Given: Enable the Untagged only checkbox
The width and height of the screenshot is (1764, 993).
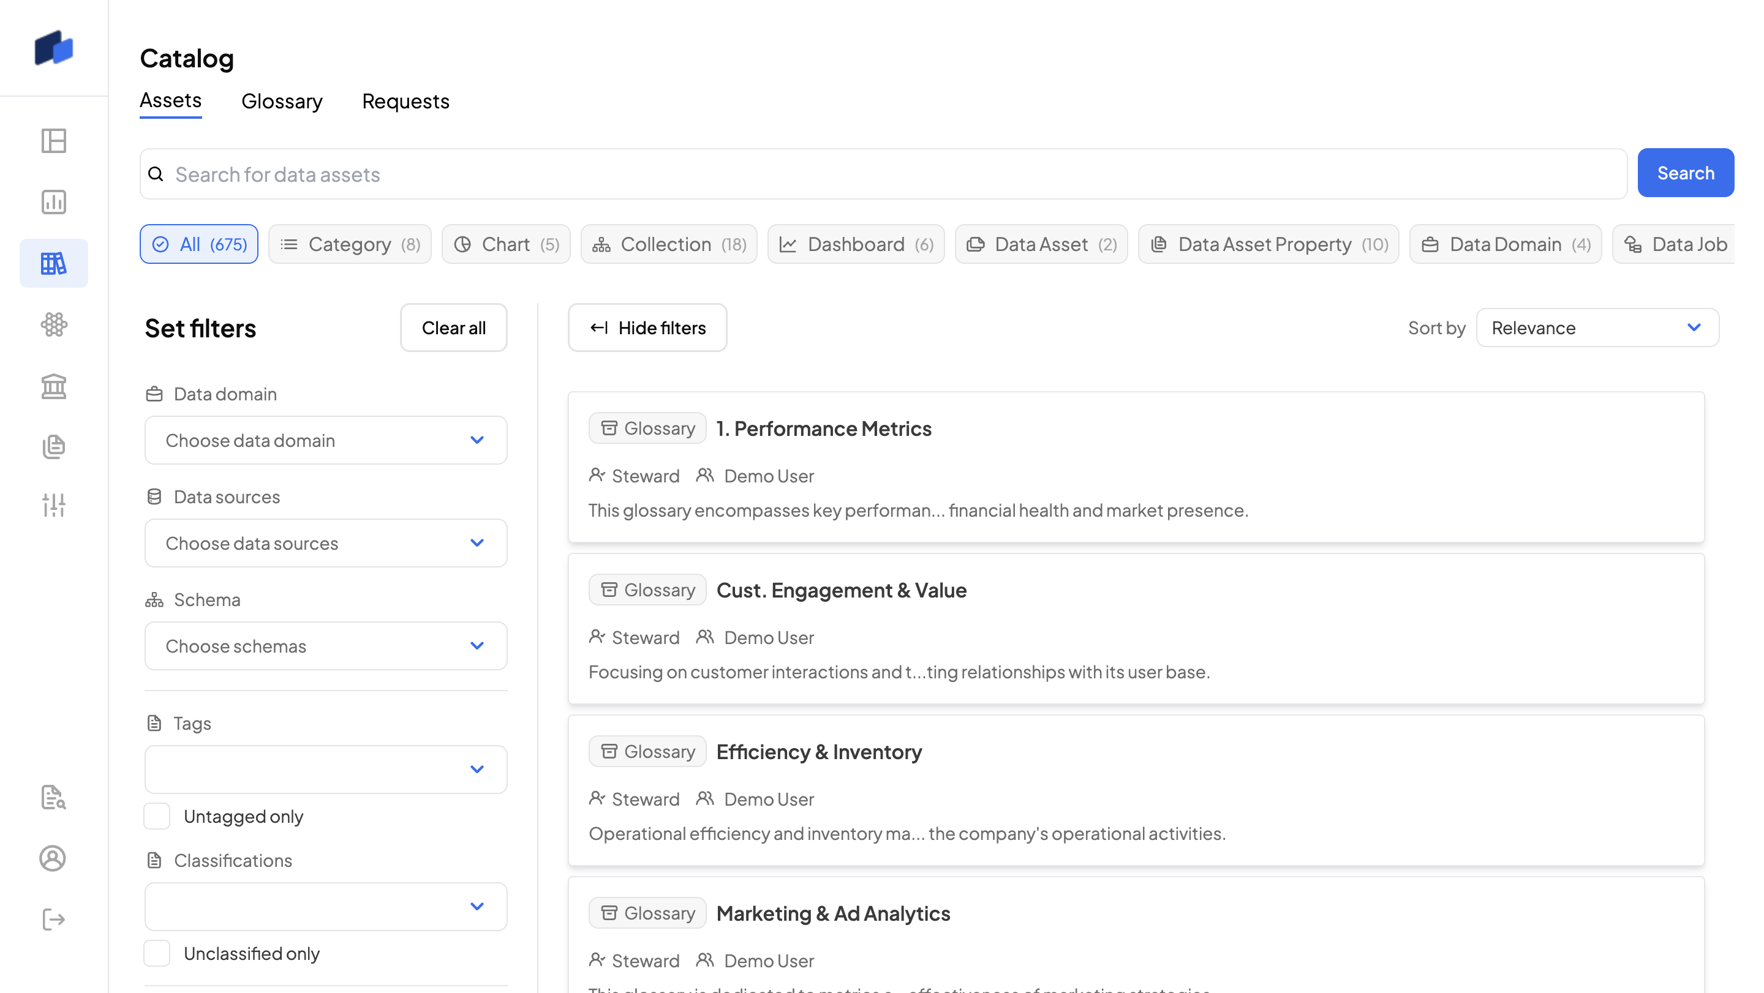Looking at the screenshot, I should coord(157,817).
